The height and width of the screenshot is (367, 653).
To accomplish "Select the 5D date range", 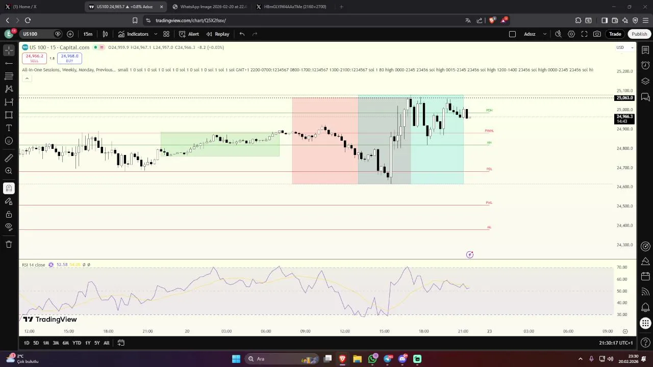I will click(36, 343).
